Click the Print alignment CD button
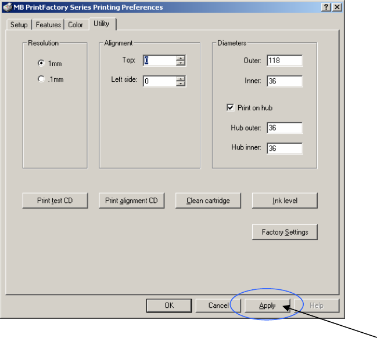The width and height of the screenshot is (377, 338). point(131,200)
